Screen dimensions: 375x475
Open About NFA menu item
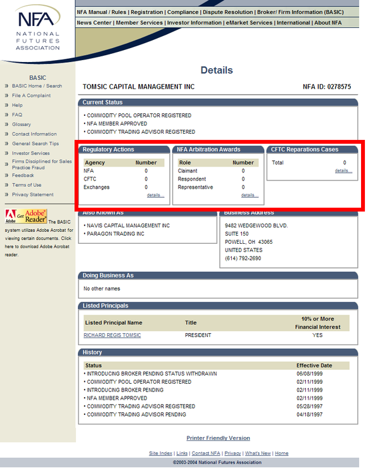coord(327,23)
